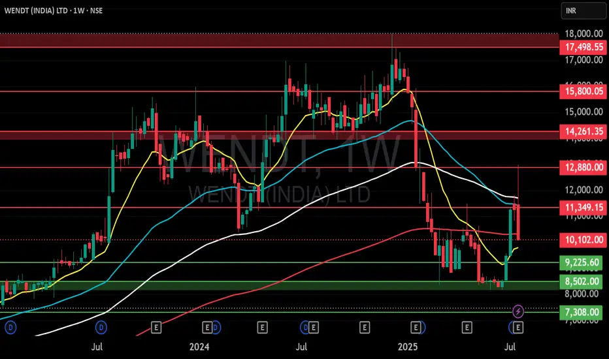This screenshot has width=609, height=359.
Task: Select the 15,800.05 price label
Action: pos(583,91)
